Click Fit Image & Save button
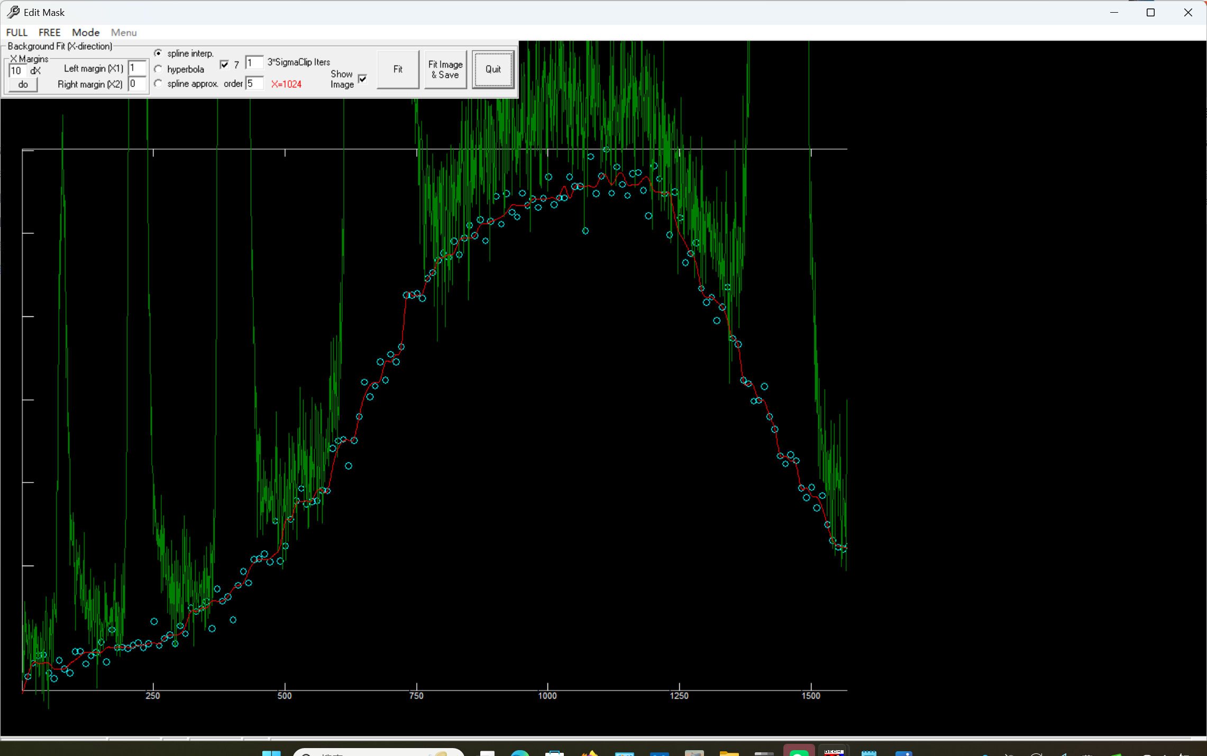The height and width of the screenshot is (756, 1207). pos(445,69)
